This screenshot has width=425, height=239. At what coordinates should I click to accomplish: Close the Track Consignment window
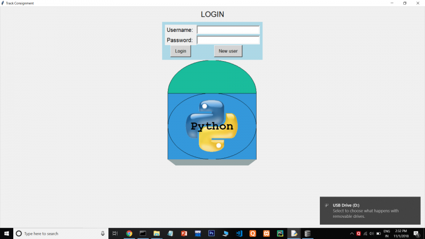click(x=418, y=3)
